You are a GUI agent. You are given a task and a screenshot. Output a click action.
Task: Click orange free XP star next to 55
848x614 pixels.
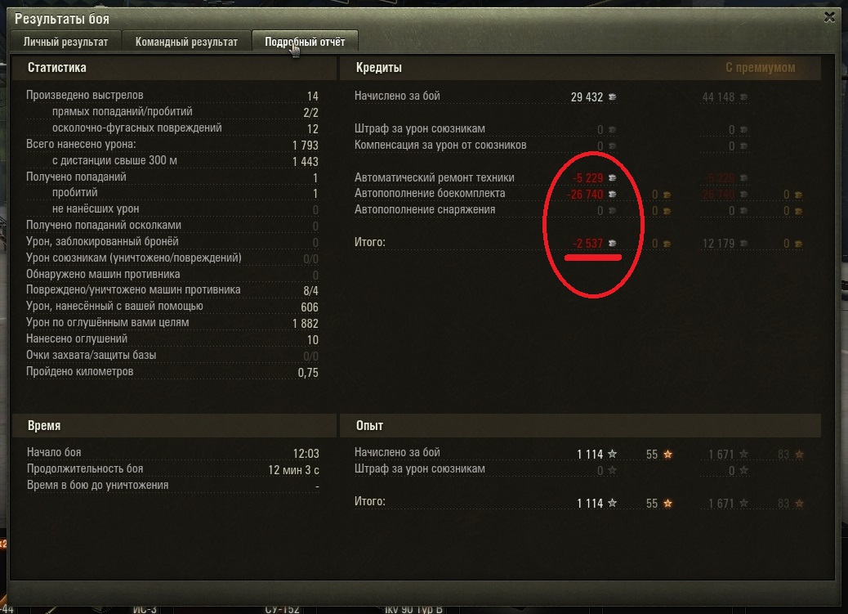coord(668,455)
